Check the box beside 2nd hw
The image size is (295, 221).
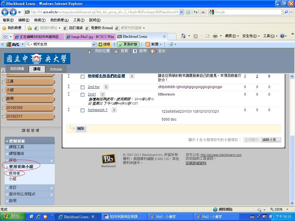pos(82,87)
